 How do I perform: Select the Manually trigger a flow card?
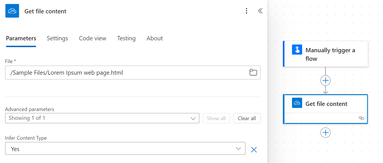(x=326, y=54)
